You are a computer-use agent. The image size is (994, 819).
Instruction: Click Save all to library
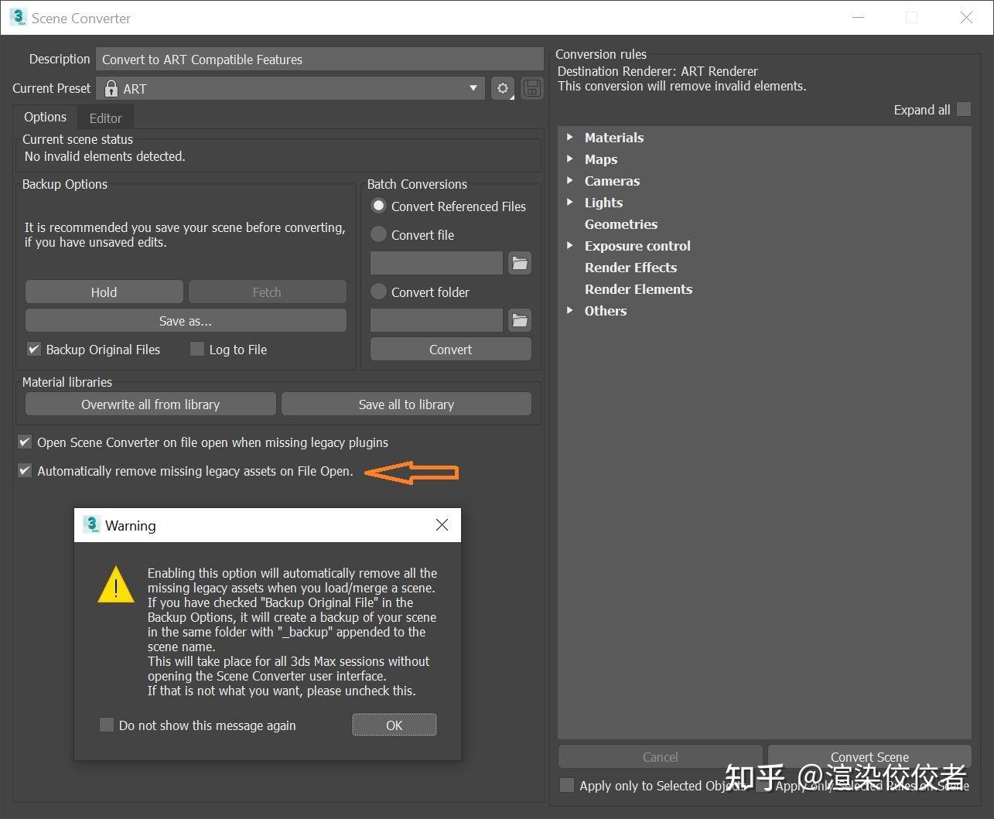tap(406, 404)
